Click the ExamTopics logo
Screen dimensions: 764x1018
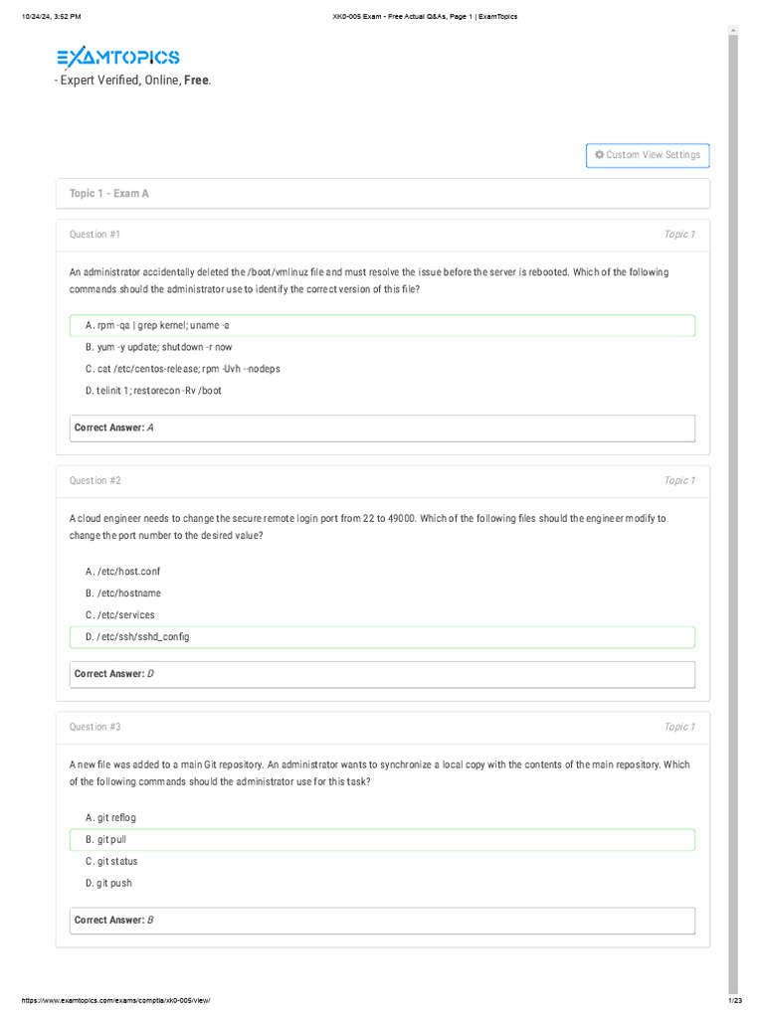tap(118, 58)
